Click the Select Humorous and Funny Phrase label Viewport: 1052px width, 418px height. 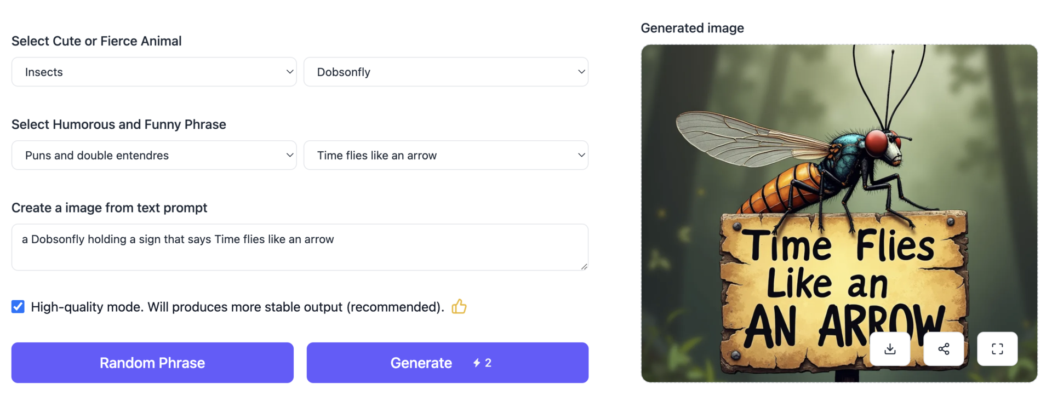119,124
